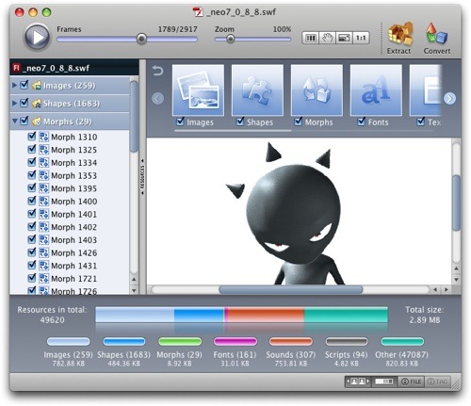Play the SWF movie
471x406 pixels.
click(37, 38)
